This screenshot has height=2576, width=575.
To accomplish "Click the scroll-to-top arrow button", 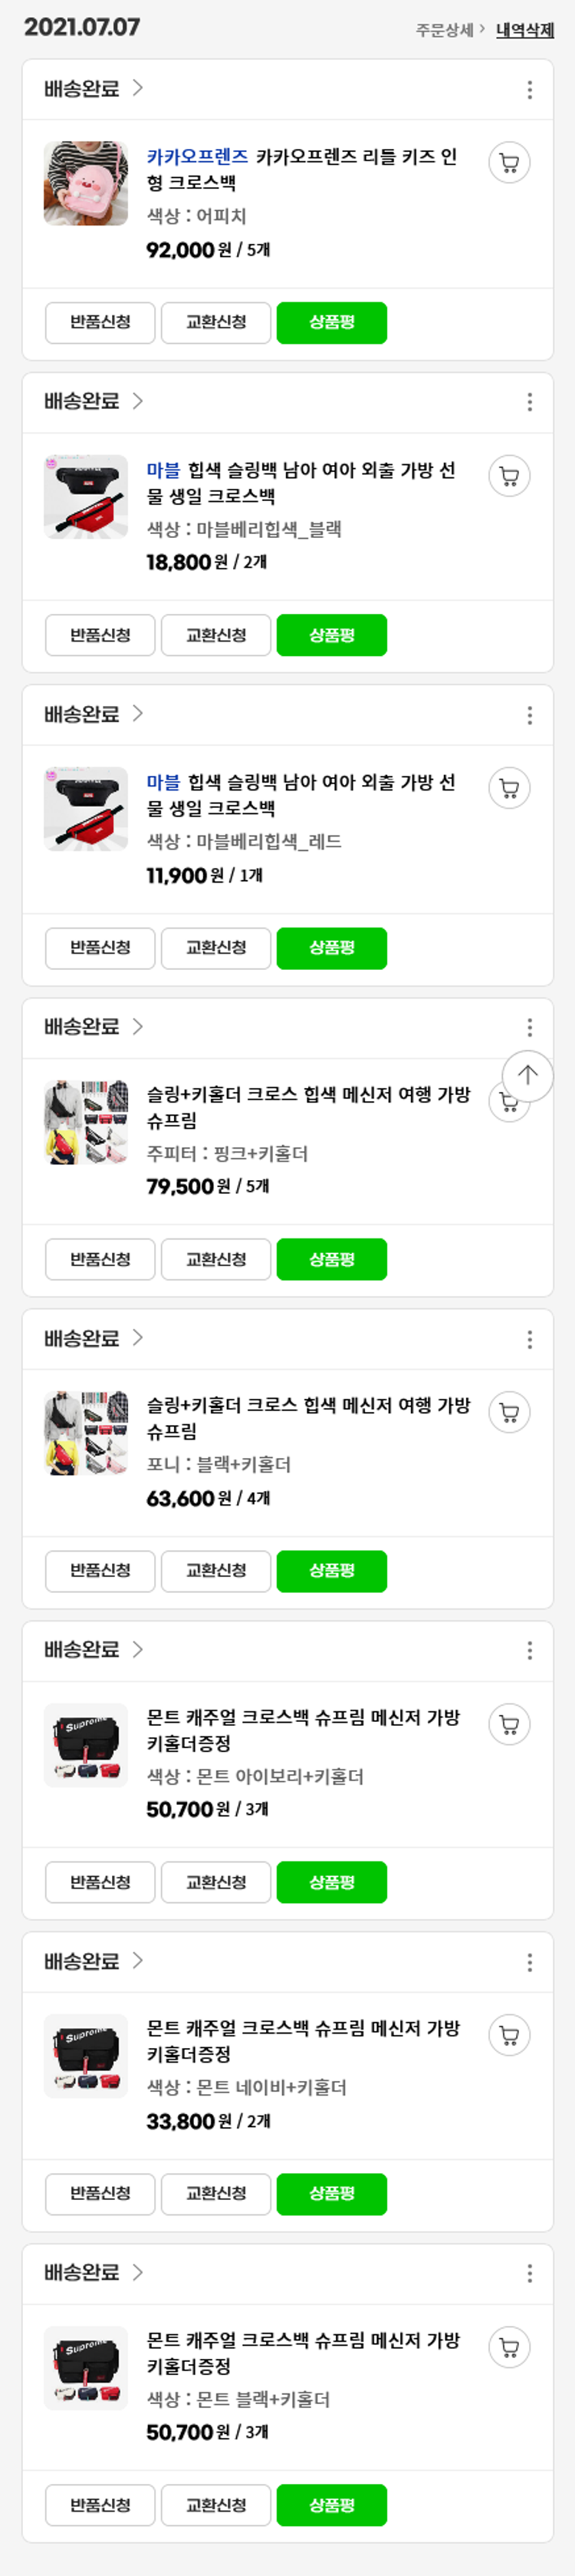I will (527, 1075).
